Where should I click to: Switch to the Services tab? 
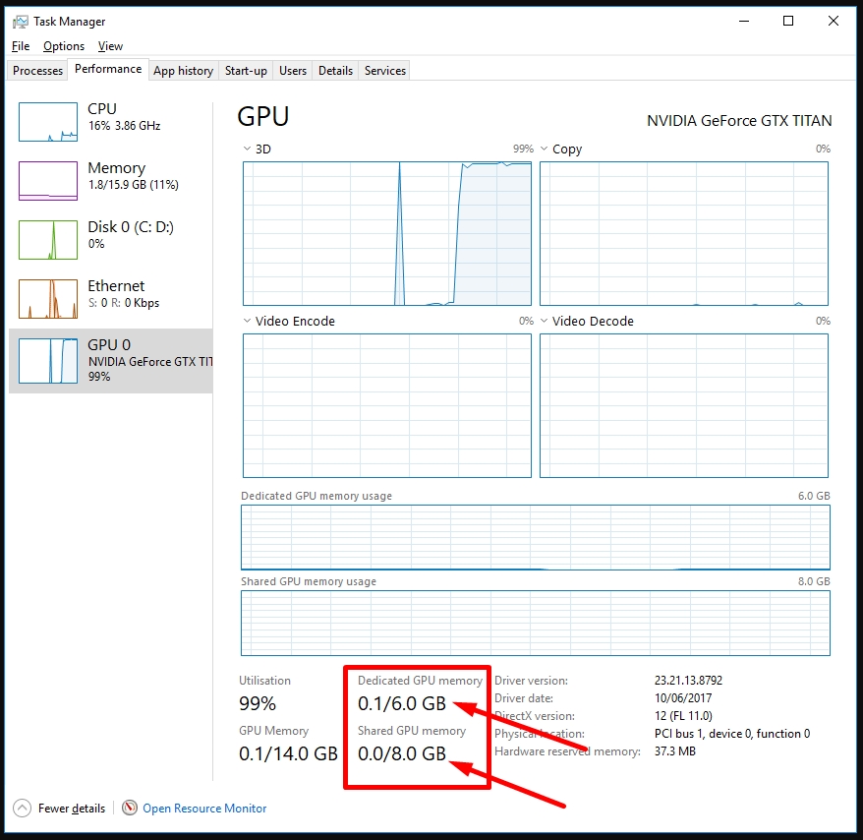383,70
